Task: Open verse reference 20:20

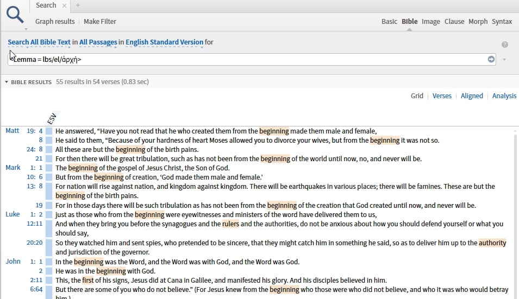Action: (x=34, y=243)
